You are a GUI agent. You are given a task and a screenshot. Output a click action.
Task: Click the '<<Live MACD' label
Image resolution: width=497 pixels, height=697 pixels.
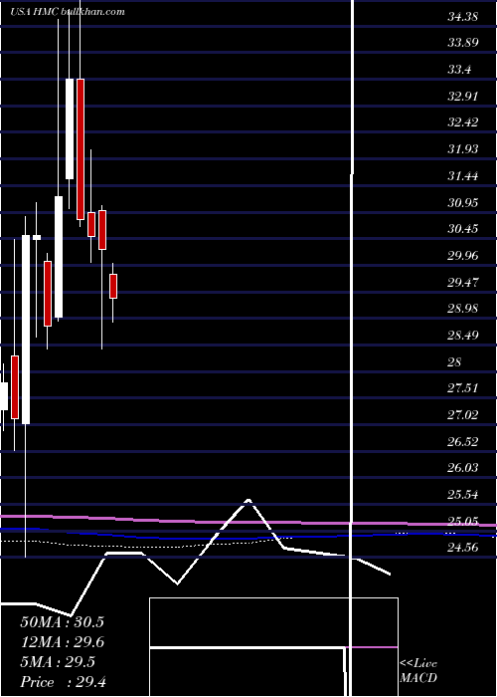point(418,671)
